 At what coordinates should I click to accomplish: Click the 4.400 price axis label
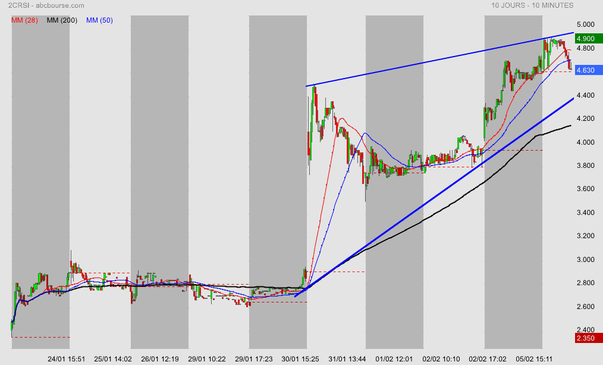(x=586, y=95)
